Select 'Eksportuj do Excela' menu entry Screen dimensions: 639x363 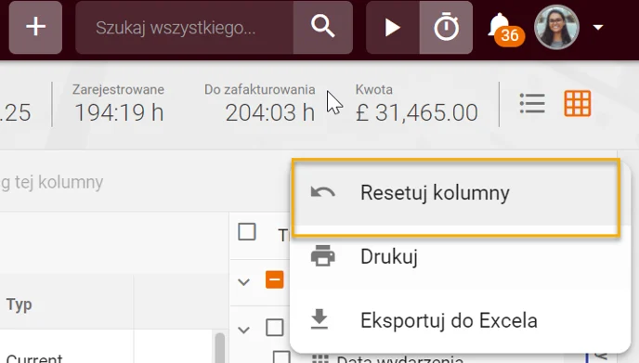click(460, 320)
